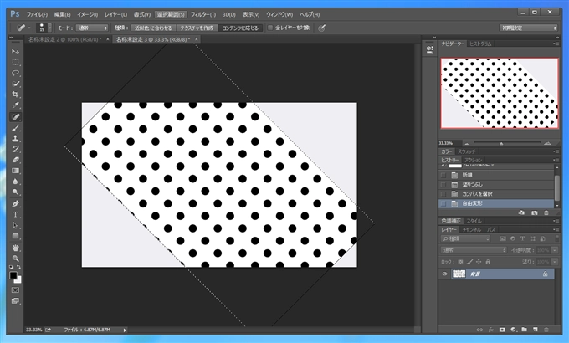The height and width of the screenshot is (343, 569).
Task: Select the Move tool
Action: pos(15,52)
